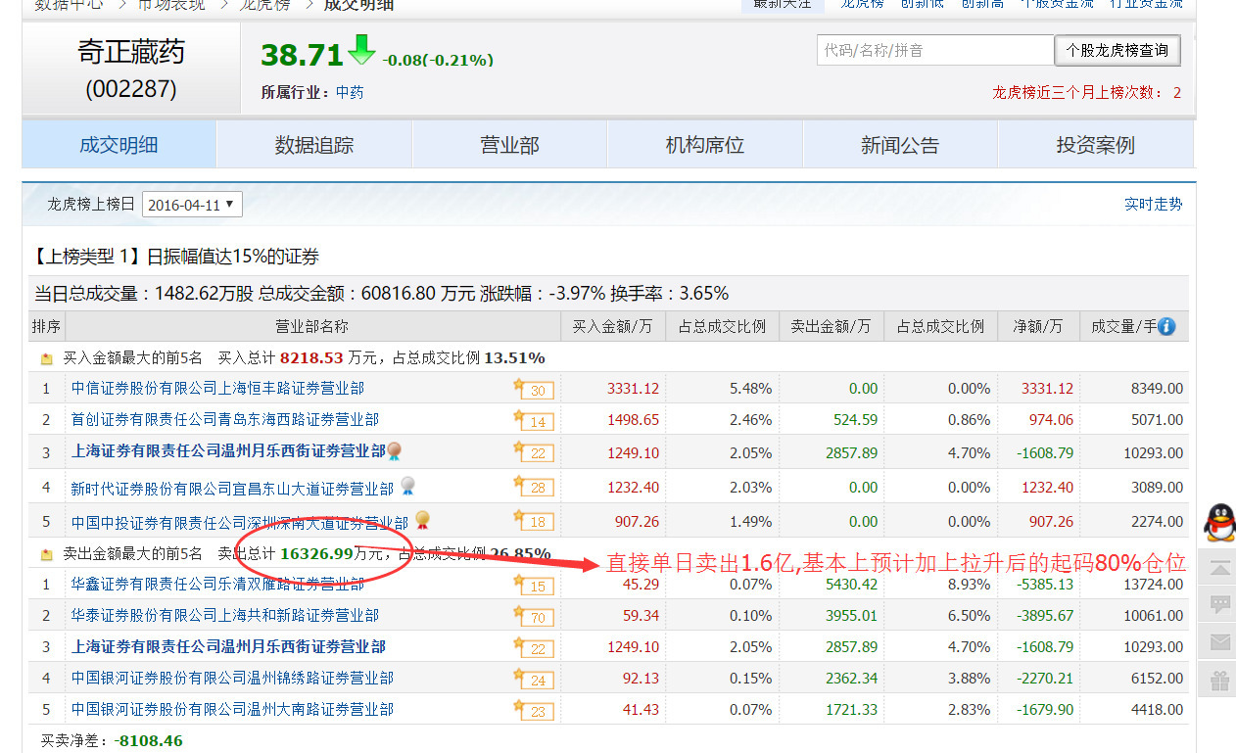Open the 实时走势 link

pos(1153,205)
